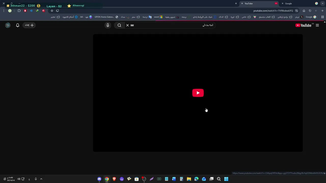
Task: Open File Explorer from the taskbar
Action: [x=189, y=179]
